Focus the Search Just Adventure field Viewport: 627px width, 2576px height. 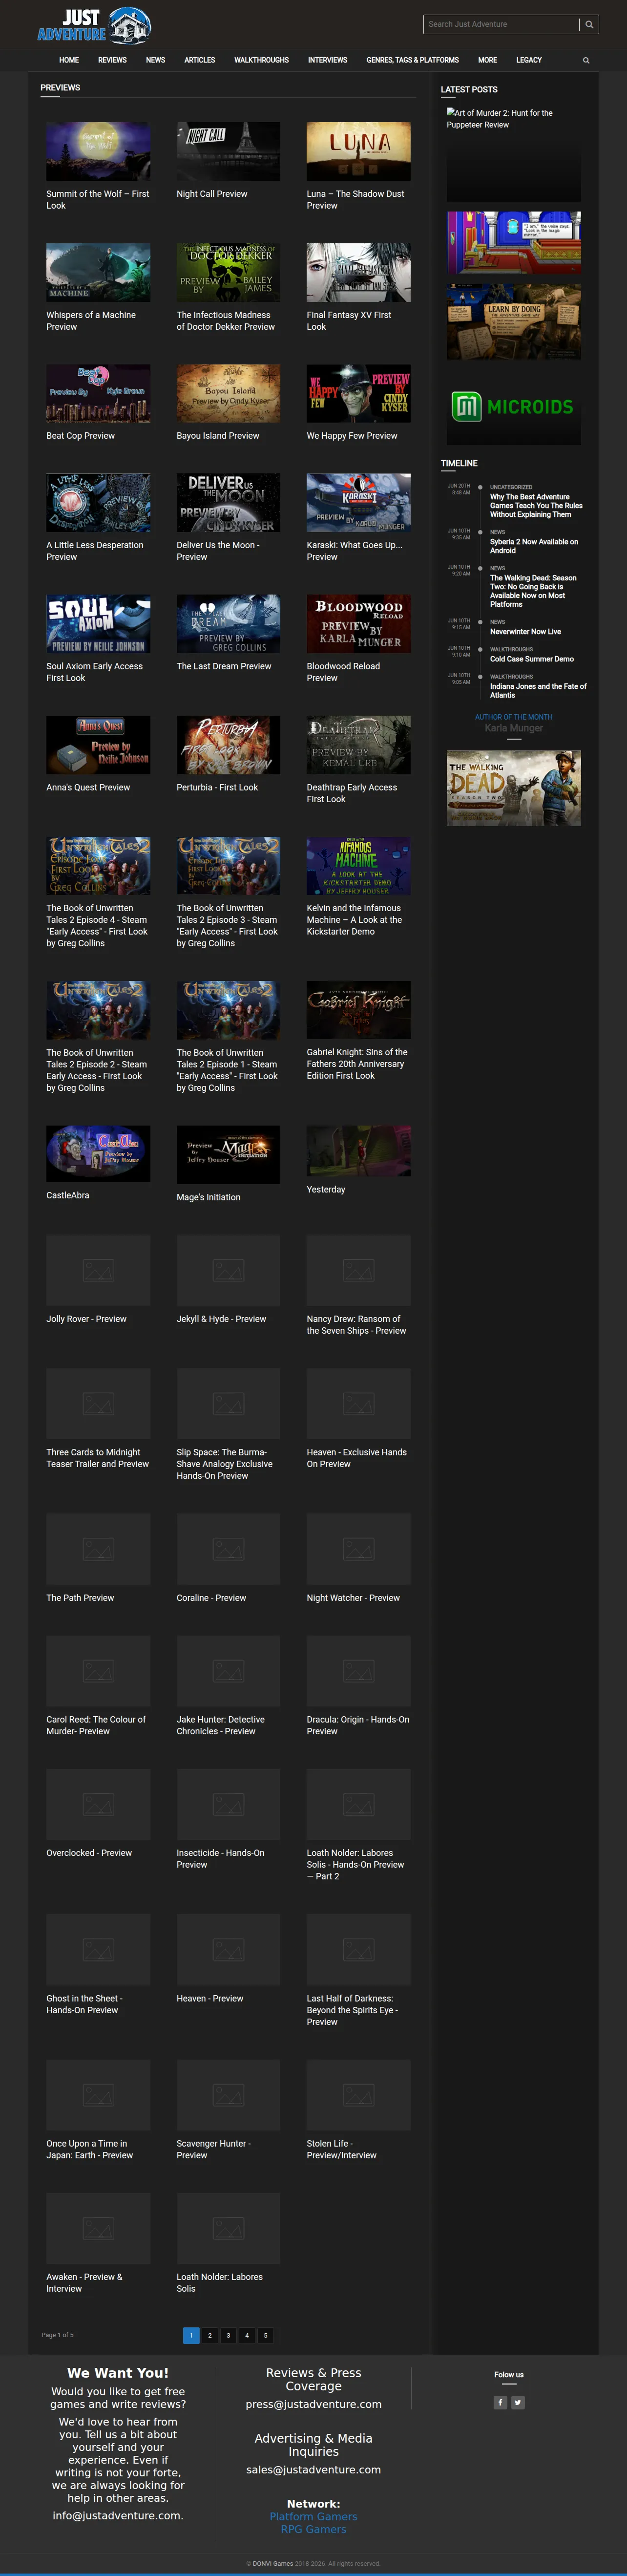coord(501,24)
